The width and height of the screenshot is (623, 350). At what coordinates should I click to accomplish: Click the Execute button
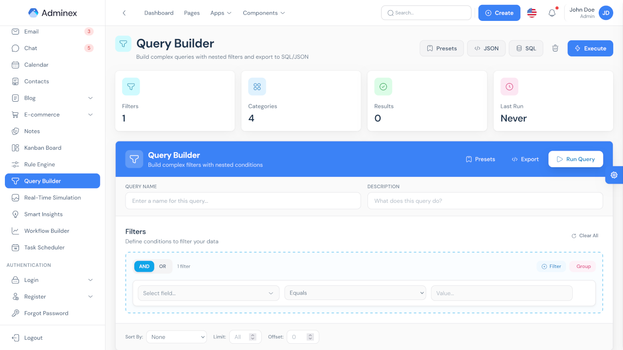[x=590, y=48]
